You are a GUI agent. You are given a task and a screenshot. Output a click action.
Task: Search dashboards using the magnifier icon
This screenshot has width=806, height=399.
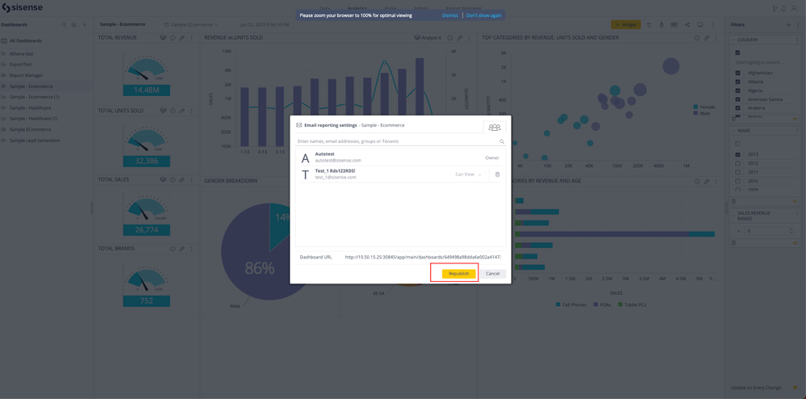tap(64, 25)
